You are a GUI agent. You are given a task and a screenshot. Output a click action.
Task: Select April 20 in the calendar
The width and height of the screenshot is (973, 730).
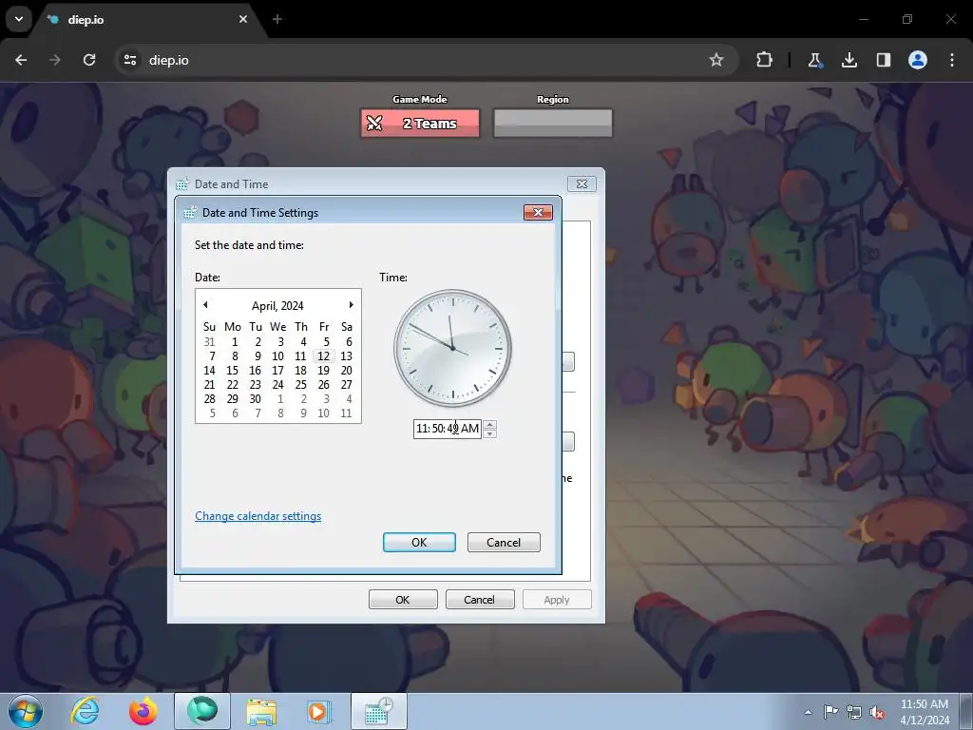[x=346, y=370]
